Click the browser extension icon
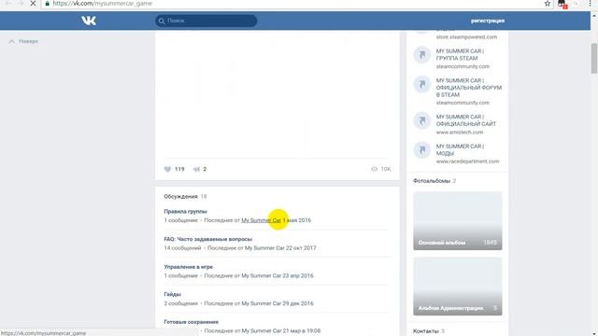 (x=562, y=4)
